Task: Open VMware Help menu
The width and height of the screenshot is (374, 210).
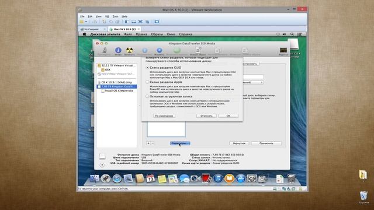Action: pos(124,16)
